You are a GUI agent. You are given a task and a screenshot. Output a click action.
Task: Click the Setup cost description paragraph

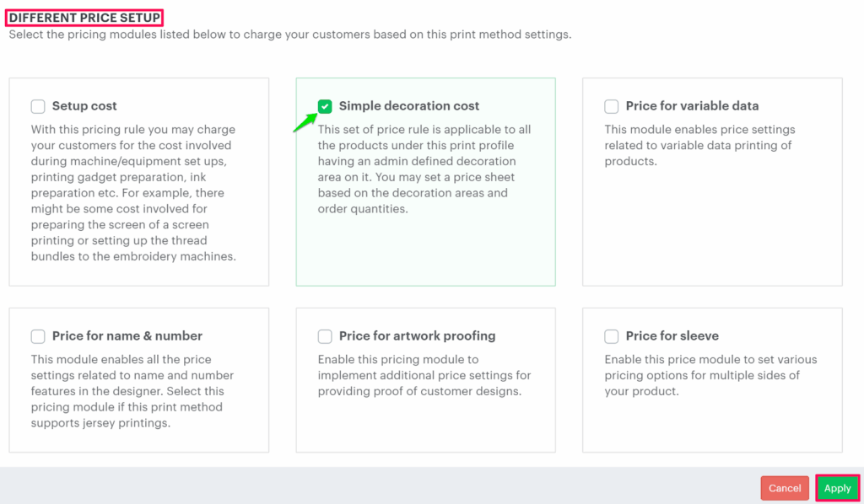133,193
